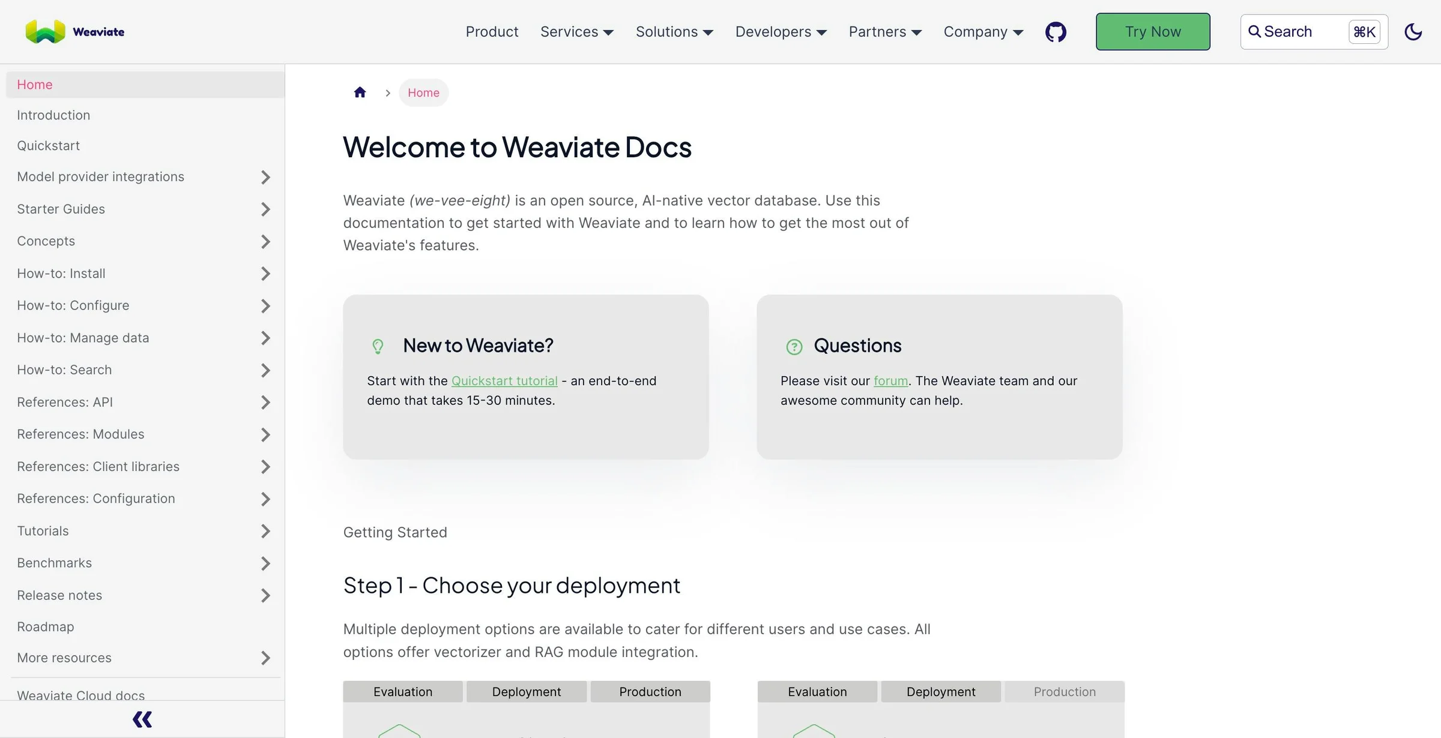Screen dimensions: 1441x738
Task: Open the Product nav item
Action: pyautogui.click(x=492, y=32)
